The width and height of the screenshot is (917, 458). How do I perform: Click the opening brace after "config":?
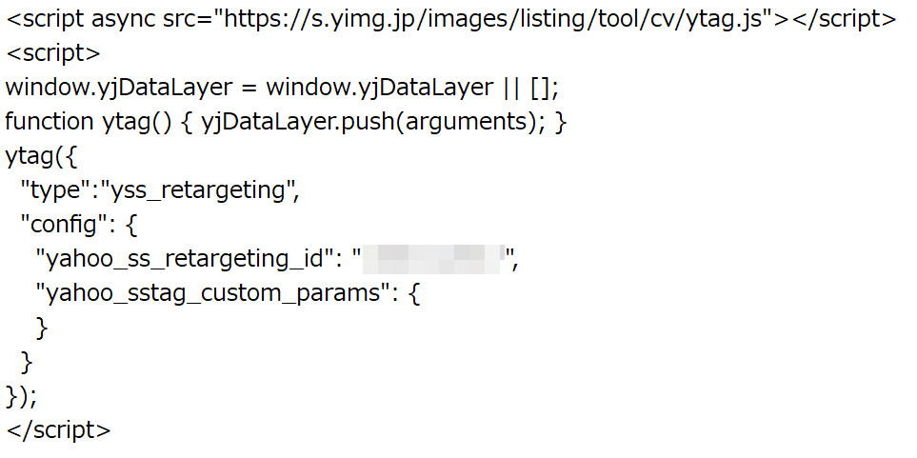[131, 226]
